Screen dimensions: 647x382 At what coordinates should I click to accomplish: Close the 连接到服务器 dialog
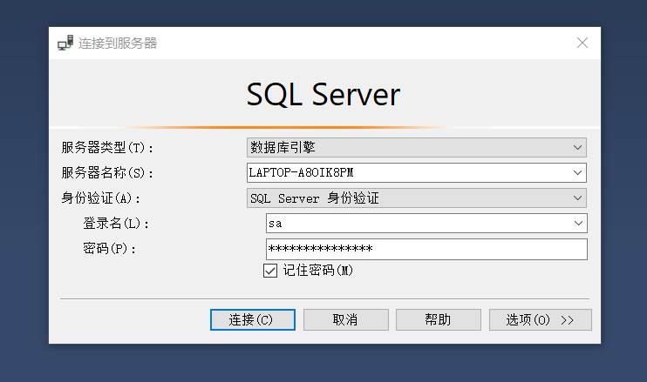pyautogui.click(x=582, y=43)
